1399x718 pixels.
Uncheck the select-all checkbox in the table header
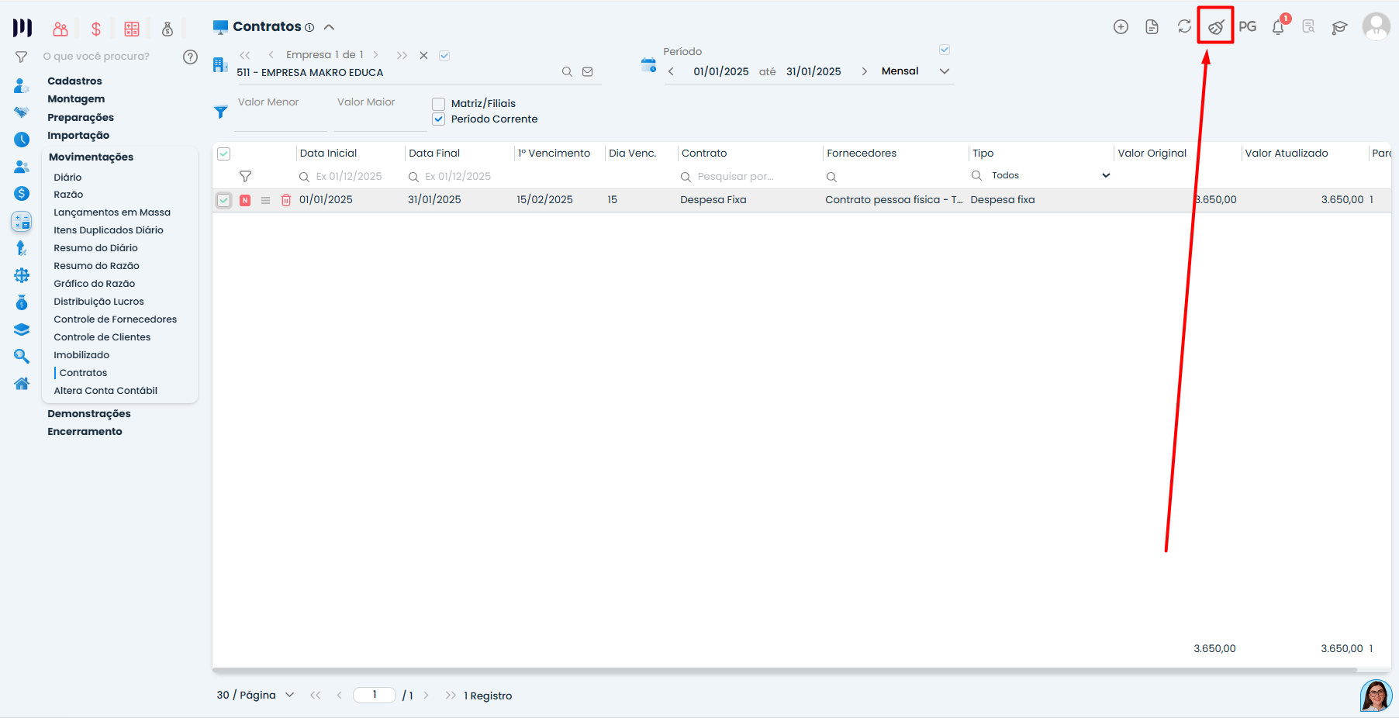pos(223,154)
